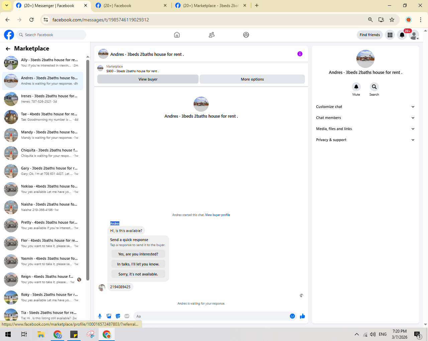Screen dimensions: 428x341
Task: Send a voice clip microphone icon
Action: pos(100,316)
